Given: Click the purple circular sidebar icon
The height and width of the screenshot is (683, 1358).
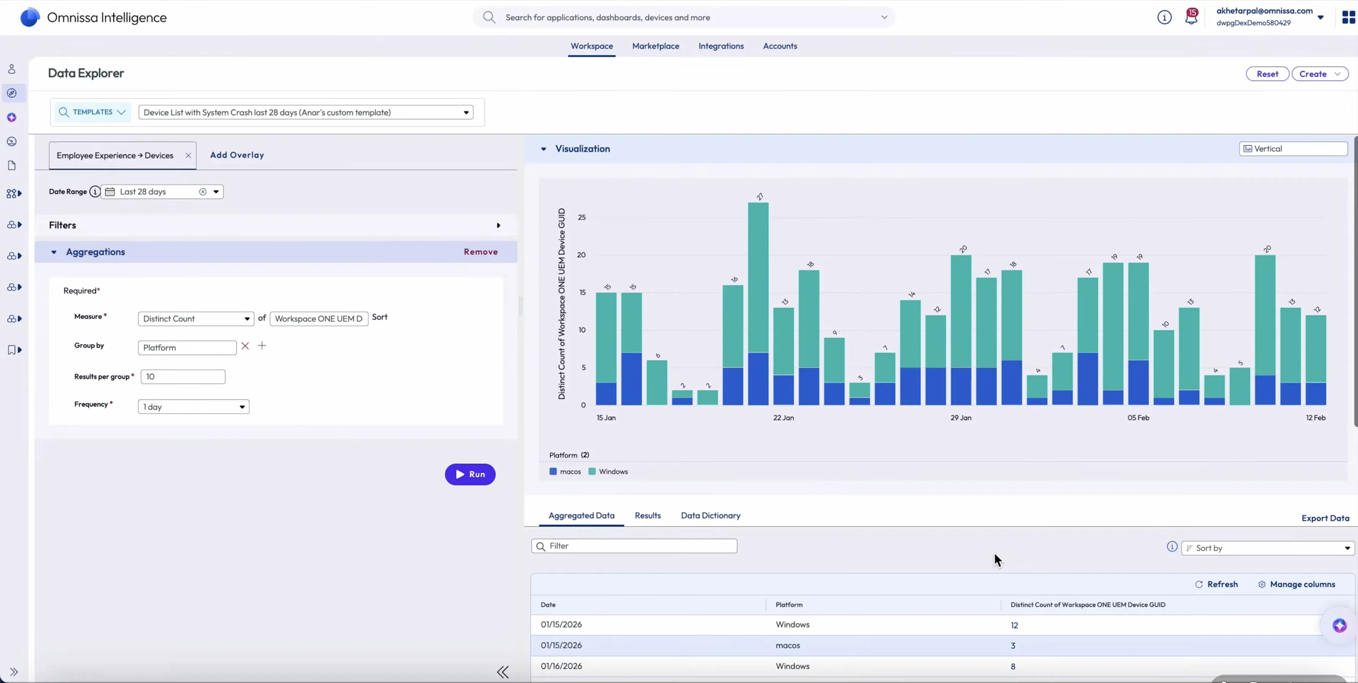Looking at the screenshot, I should tap(12, 117).
